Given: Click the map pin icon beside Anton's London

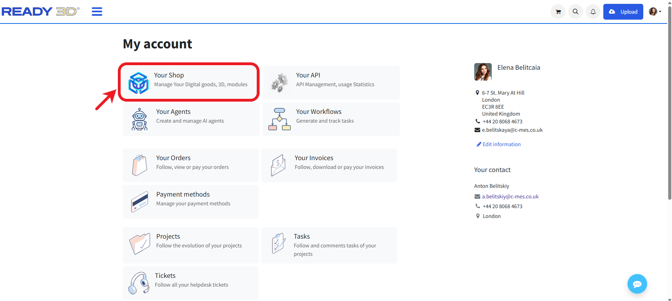Looking at the screenshot, I should coord(477,216).
